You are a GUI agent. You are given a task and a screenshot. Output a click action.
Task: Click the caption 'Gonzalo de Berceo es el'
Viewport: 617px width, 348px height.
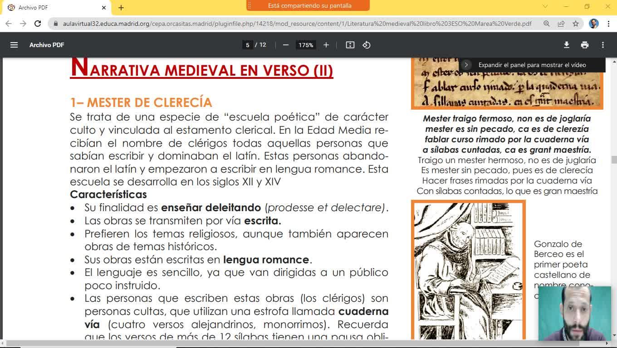coord(559,249)
